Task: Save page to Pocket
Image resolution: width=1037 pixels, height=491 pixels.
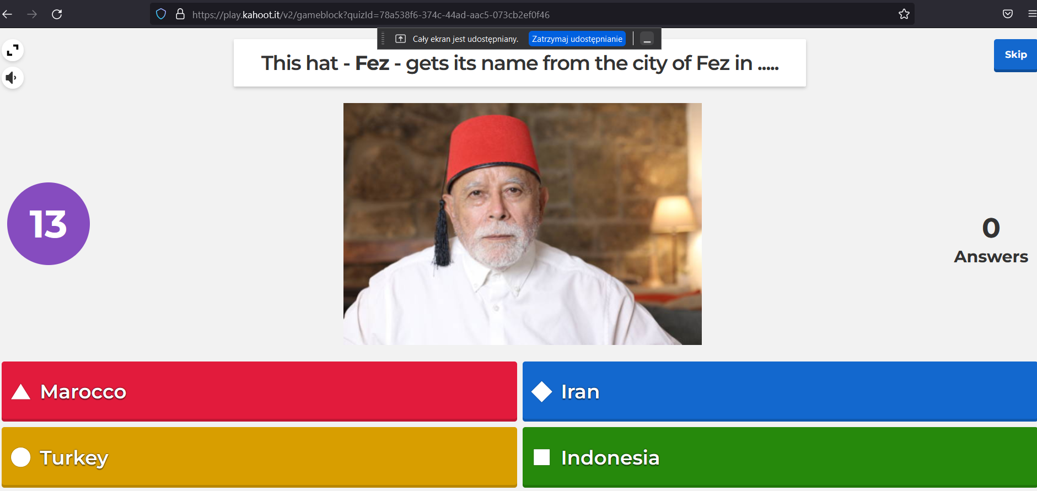Action: (x=1008, y=14)
